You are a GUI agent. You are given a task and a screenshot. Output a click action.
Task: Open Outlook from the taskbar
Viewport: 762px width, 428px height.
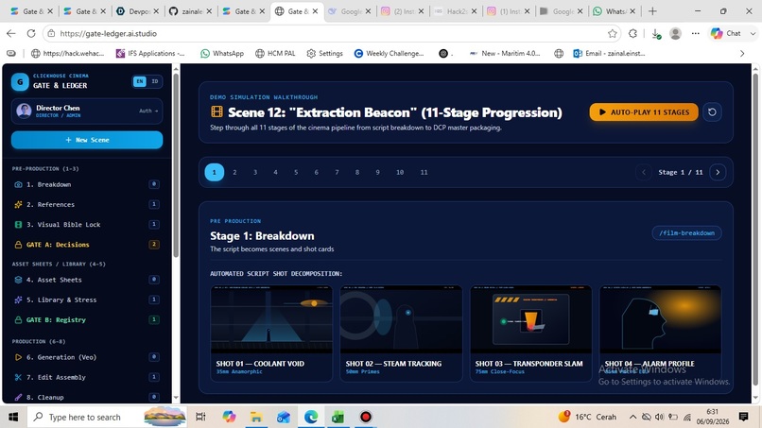(284, 417)
